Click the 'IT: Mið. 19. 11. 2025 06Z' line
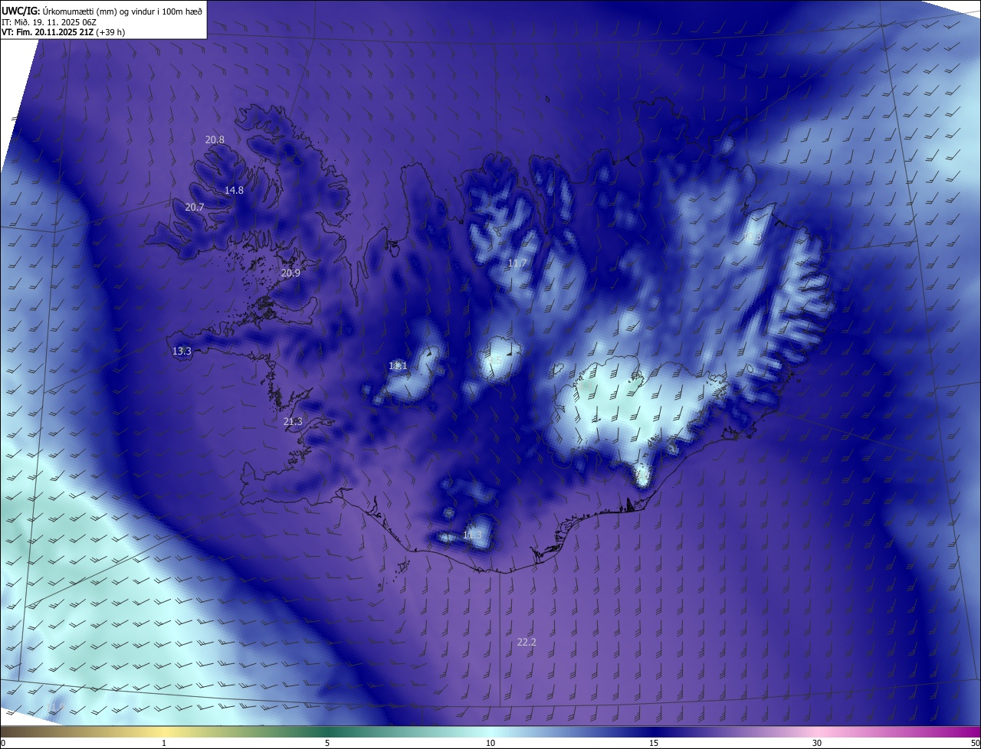The height and width of the screenshot is (749, 981). point(49,21)
